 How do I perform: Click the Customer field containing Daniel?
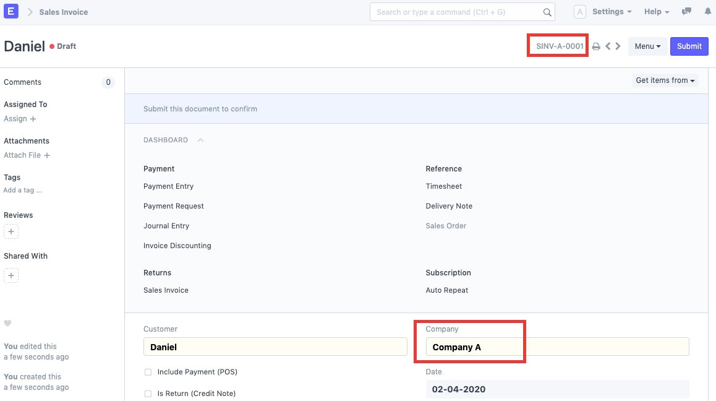pyautogui.click(x=275, y=347)
